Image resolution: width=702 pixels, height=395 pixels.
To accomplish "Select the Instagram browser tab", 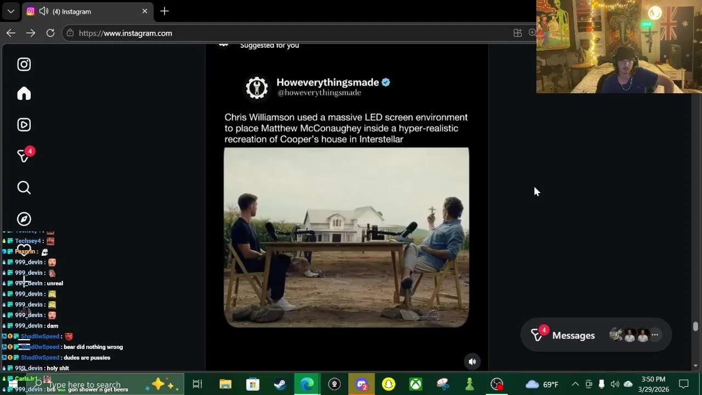I will point(88,11).
